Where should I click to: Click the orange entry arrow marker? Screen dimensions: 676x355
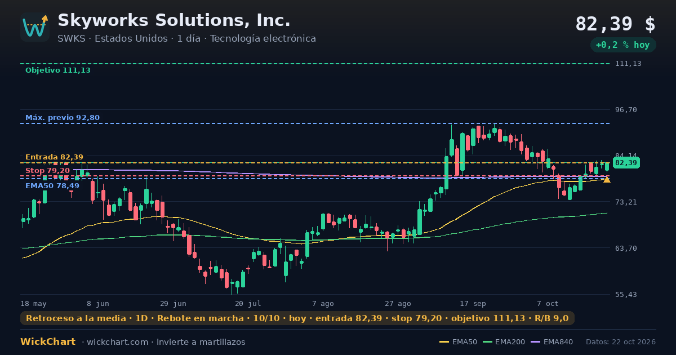[x=607, y=179]
